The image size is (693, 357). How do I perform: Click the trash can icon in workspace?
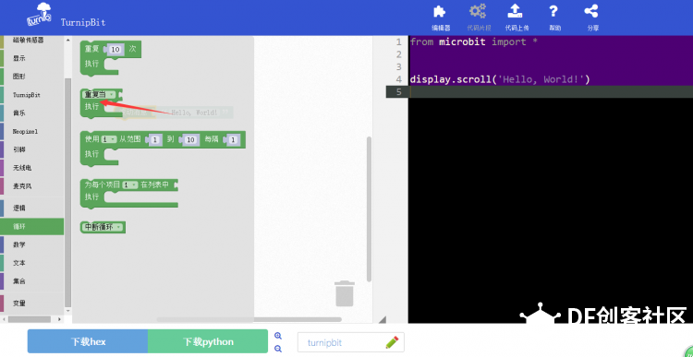(x=345, y=293)
